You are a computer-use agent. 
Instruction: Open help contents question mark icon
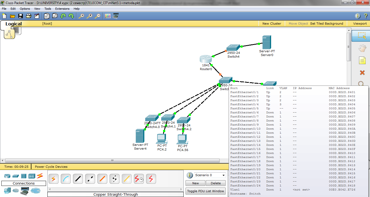coord(365,16)
